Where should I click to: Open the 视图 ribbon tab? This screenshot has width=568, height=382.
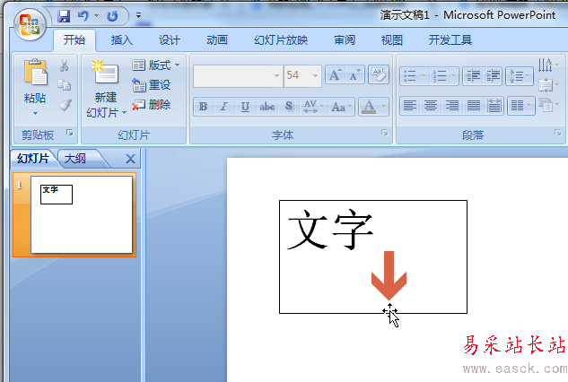(392, 39)
